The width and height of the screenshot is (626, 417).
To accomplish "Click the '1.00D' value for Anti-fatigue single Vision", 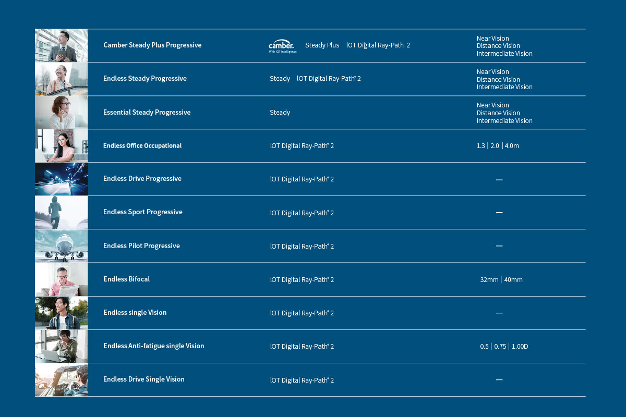I will pyautogui.click(x=520, y=347).
